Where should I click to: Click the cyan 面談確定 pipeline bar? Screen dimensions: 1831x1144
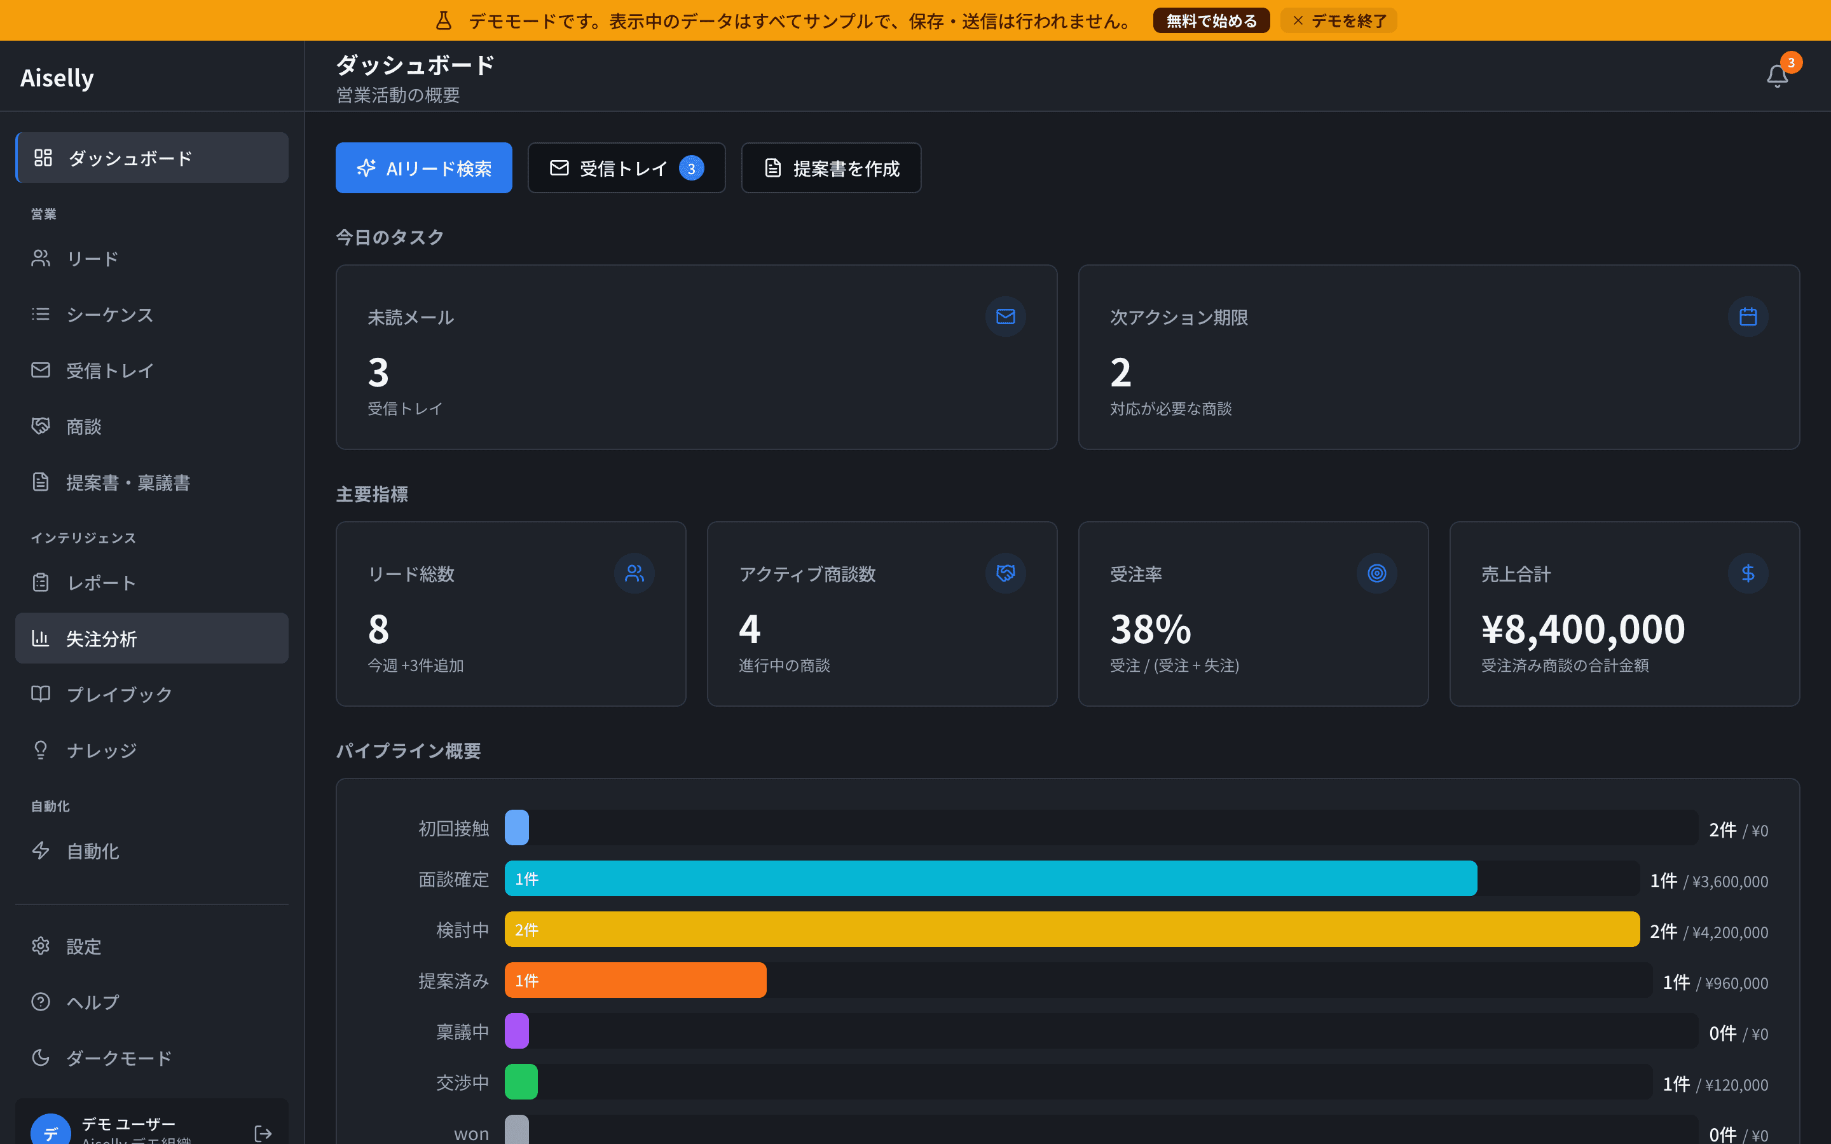pyautogui.click(x=991, y=878)
